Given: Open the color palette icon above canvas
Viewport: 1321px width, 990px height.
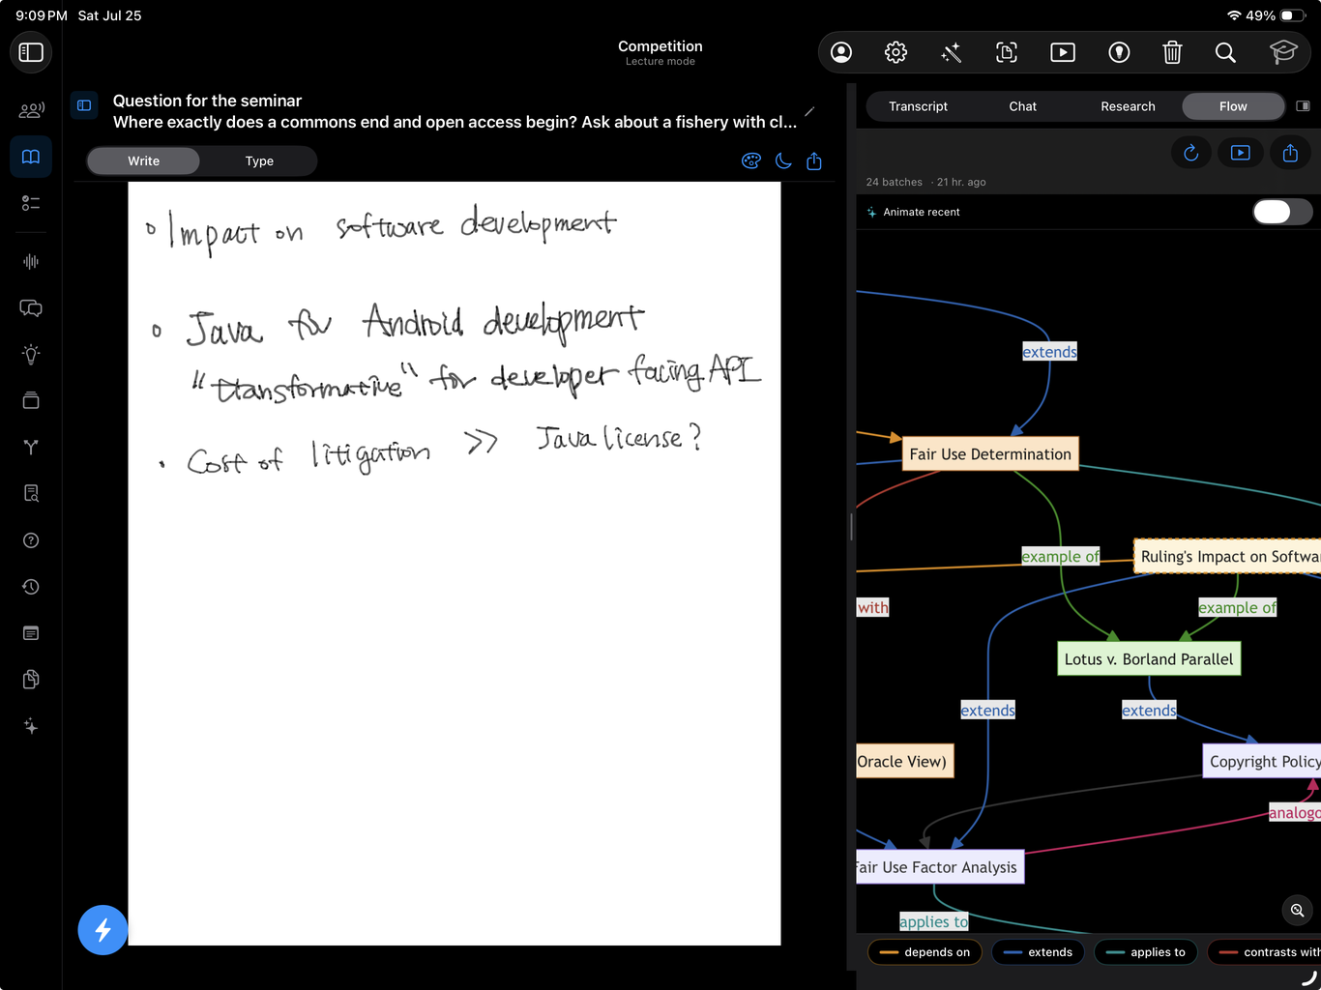Looking at the screenshot, I should click(751, 161).
